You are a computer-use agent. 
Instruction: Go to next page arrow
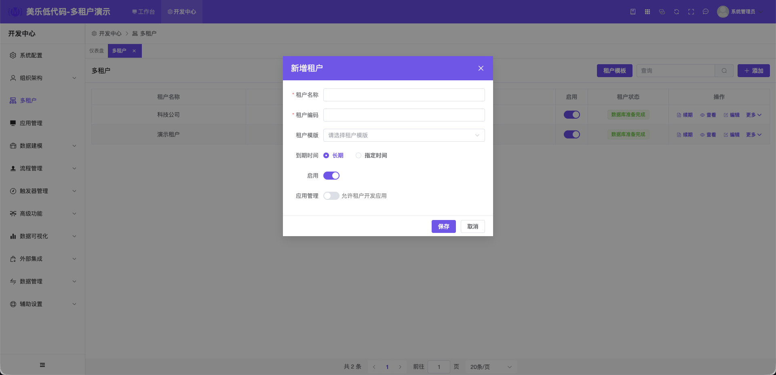pyautogui.click(x=400, y=367)
